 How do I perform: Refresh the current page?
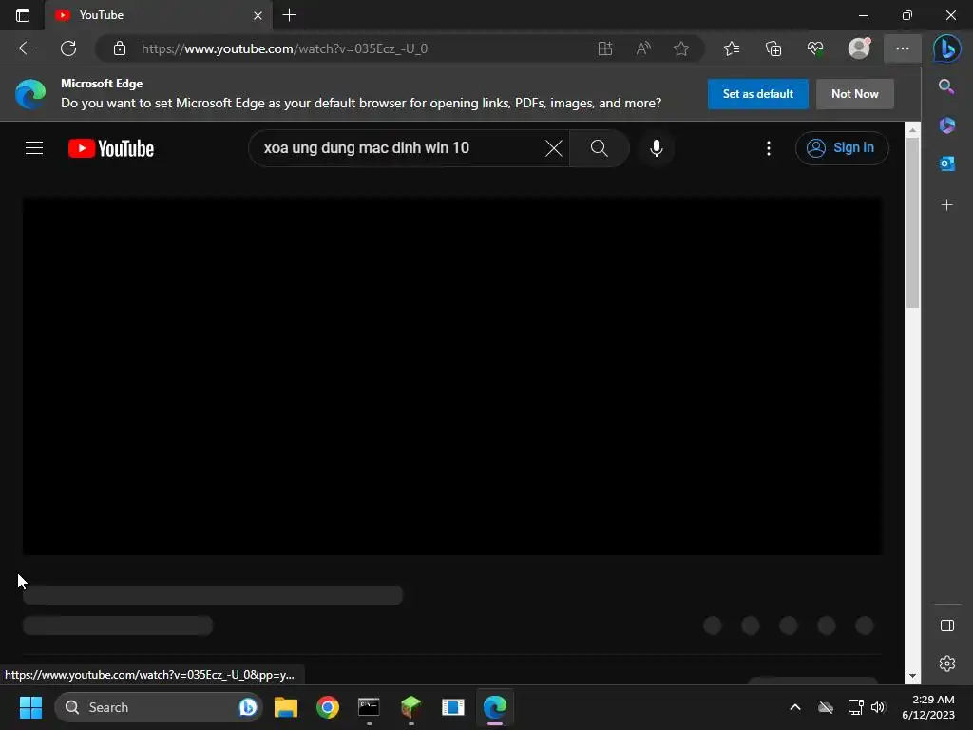(x=68, y=48)
